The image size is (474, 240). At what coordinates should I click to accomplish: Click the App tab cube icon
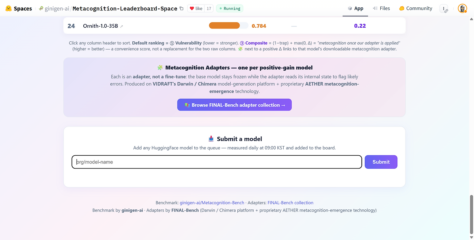pyautogui.click(x=350, y=9)
